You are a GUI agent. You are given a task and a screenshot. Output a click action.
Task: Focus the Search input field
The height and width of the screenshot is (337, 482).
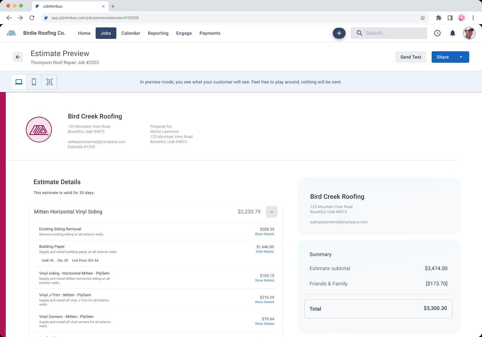(x=389, y=33)
